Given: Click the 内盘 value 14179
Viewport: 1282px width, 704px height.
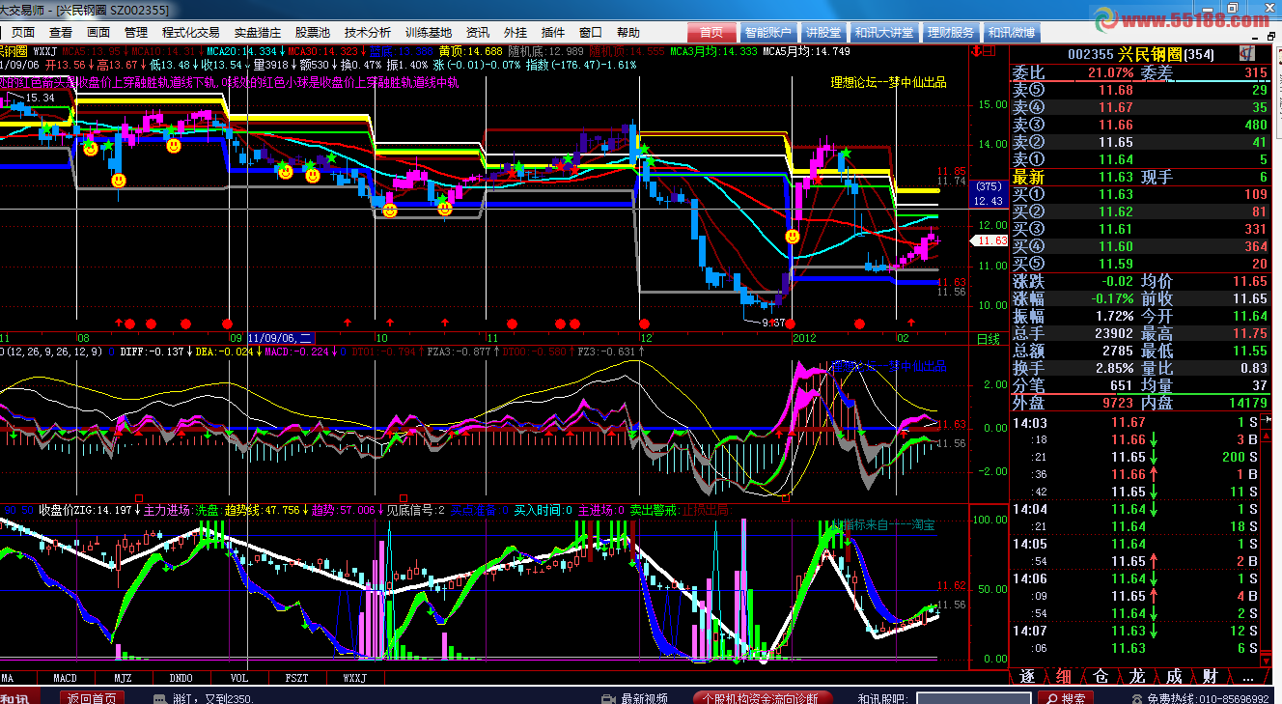Looking at the screenshot, I should coord(1247,403).
